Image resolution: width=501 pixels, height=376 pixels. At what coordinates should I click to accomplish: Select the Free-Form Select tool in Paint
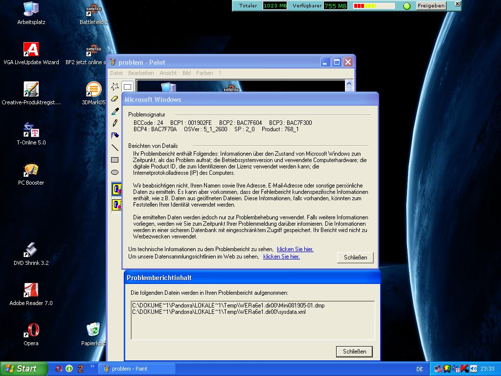115,86
